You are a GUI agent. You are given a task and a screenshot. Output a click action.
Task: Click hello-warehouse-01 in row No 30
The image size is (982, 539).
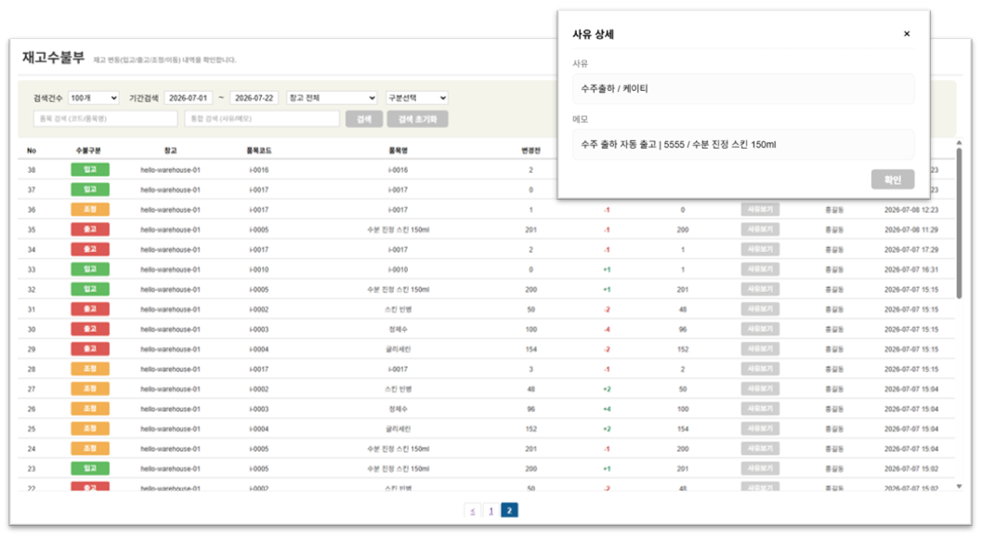(170, 329)
